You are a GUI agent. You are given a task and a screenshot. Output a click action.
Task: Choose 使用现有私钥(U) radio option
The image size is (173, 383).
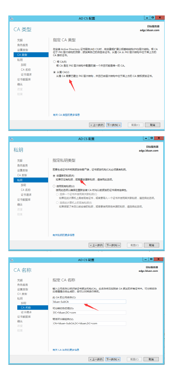(x=54, y=186)
